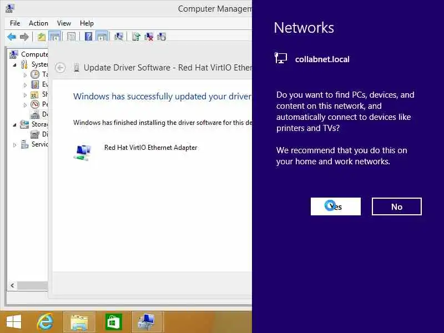Click the console tree scroll left arrow
This screenshot has width=444, height=333.
pyautogui.click(x=12, y=285)
